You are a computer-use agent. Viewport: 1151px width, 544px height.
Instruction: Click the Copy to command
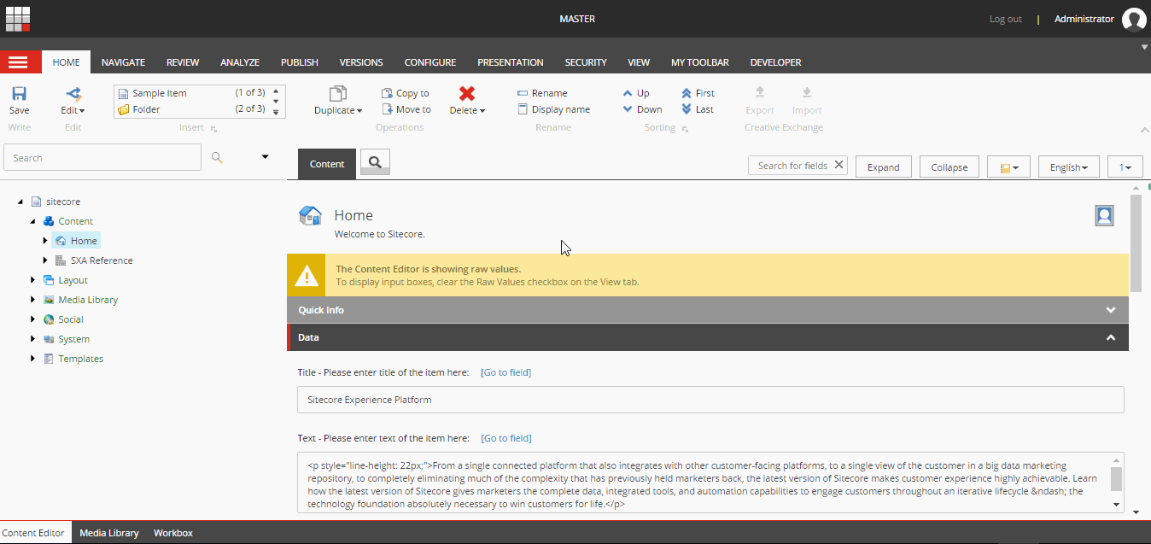[x=406, y=93]
